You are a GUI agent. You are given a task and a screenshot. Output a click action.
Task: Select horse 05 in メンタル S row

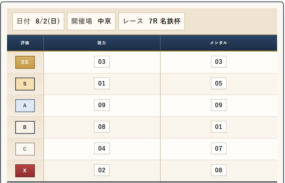[x=219, y=83]
